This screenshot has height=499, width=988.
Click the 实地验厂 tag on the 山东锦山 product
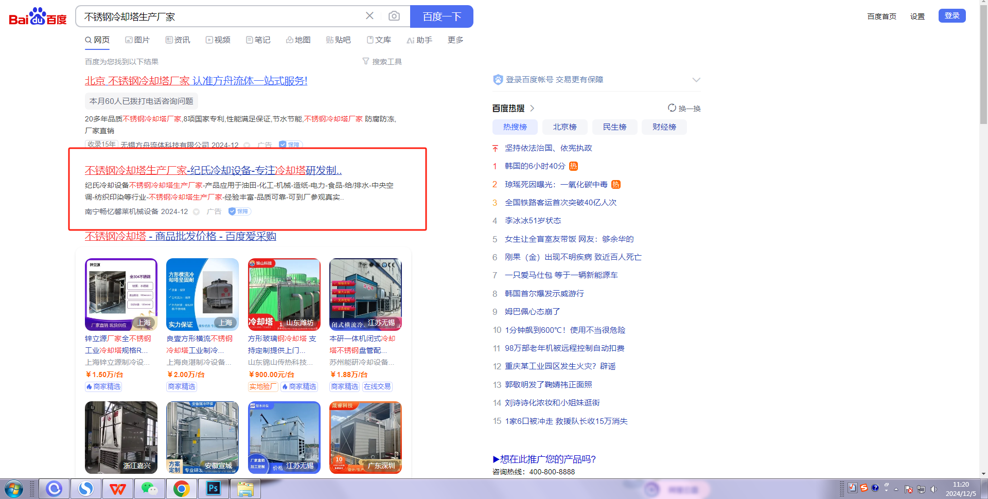[x=262, y=387]
